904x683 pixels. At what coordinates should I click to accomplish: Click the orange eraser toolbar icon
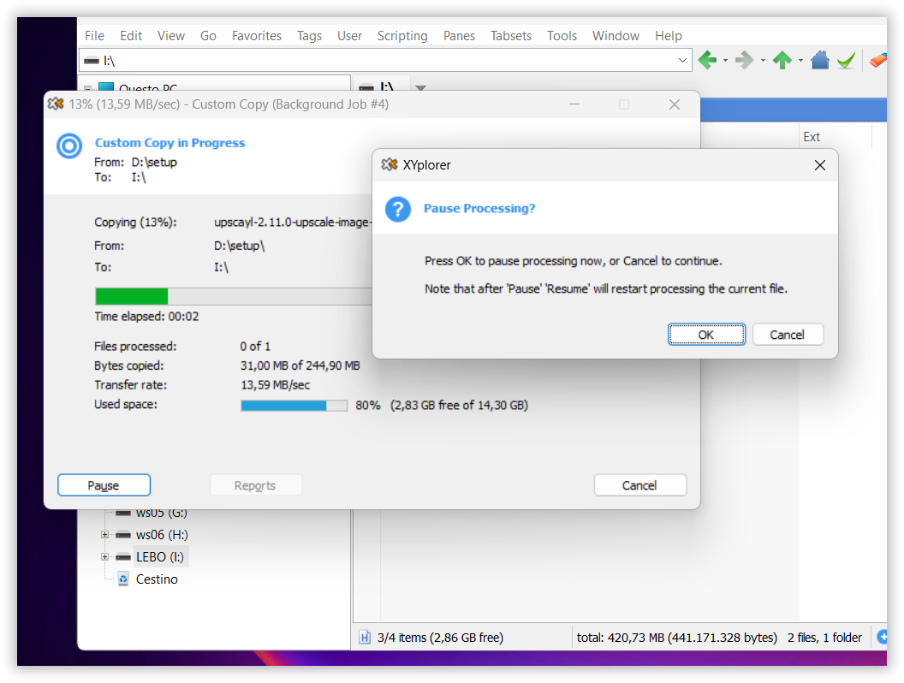click(x=878, y=60)
